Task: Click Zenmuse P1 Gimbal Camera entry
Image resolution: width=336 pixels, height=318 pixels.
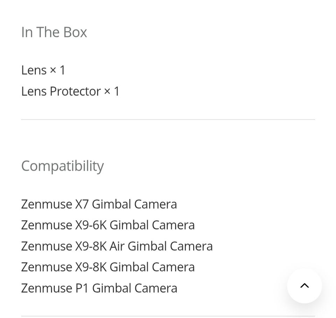Action: (99, 288)
